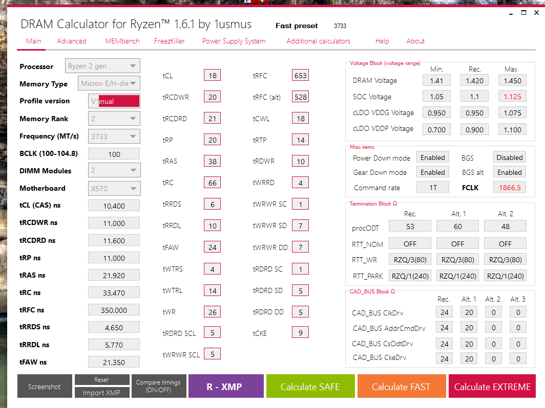The width and height of the screenshot is (545, 408).
Task: Click procODT Alt. 1 value 60
Action: tap(457, 226)
